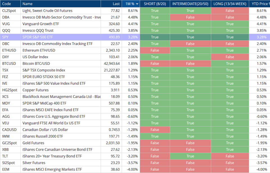Select the SHORT (8/20) column header
270x173 pixels.
(x=155, y=4)
